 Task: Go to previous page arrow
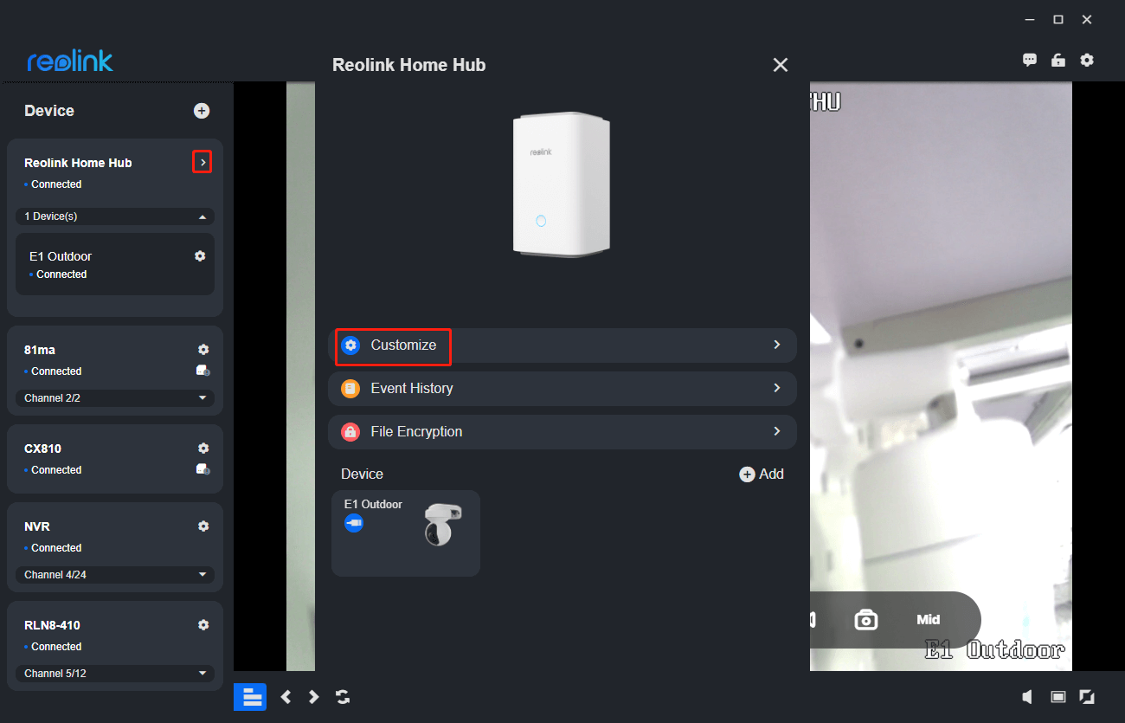click(286, 697)
